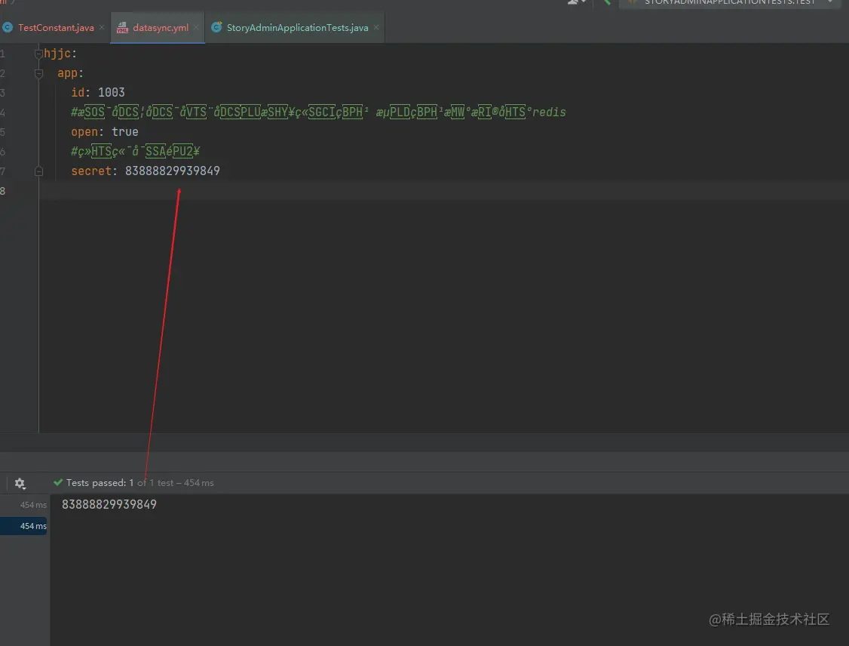
Task: Collapse the hjjc YAML block fold marker
Action: click(x=38, y=54)
